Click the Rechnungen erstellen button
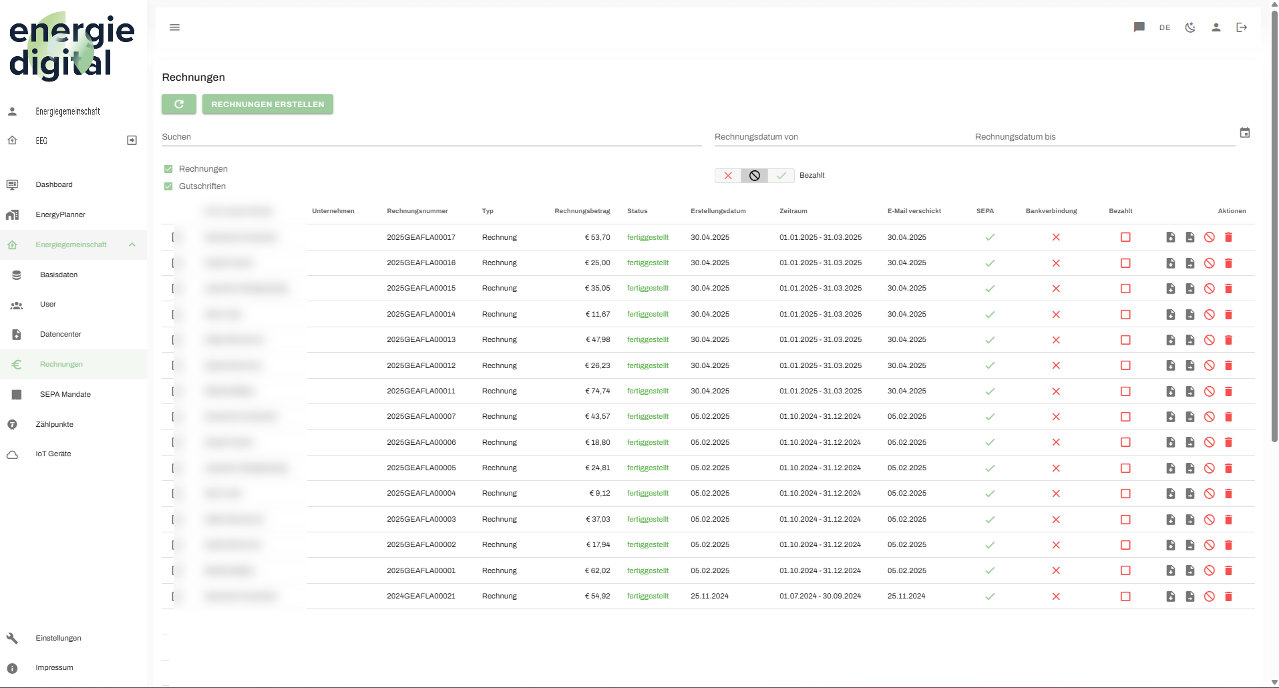Screen dimensions: 1279x688 pos(268,104)
